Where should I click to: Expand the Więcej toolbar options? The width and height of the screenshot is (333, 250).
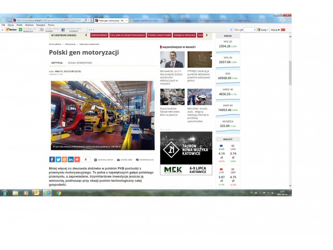(275, 30)
